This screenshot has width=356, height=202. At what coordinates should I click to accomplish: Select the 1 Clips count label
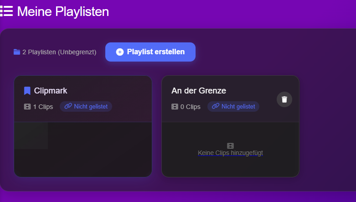[43, 107]
